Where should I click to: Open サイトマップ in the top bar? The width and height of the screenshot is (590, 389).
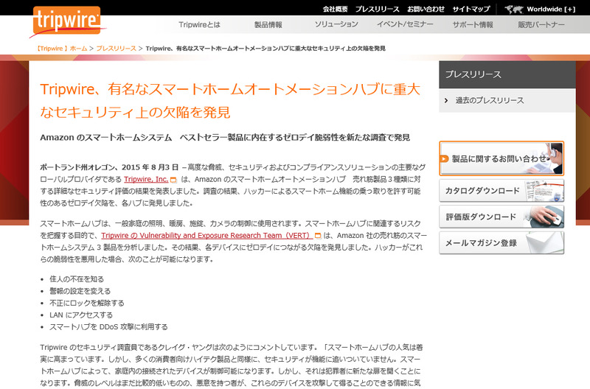471,9
